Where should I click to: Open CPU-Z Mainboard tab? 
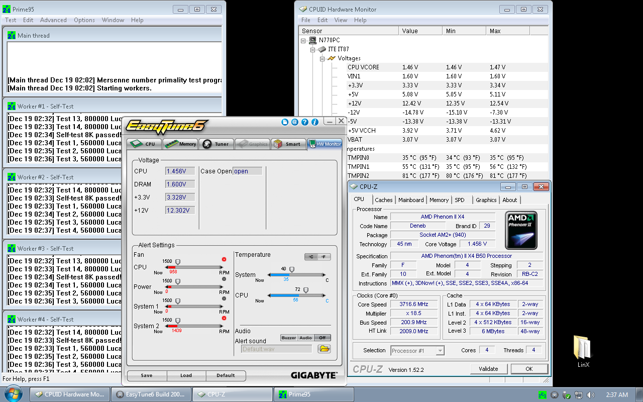[x=411, y=200]
